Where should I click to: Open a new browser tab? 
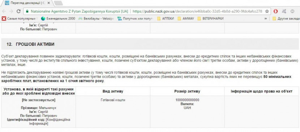pyautogui.click(x=58, y=3)
